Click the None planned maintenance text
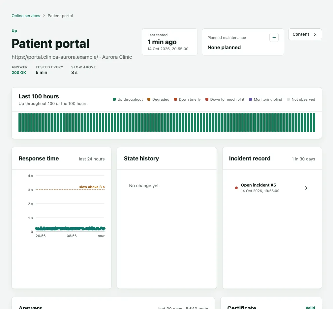This screenshot has height=309, width=333. click(224, 48)
